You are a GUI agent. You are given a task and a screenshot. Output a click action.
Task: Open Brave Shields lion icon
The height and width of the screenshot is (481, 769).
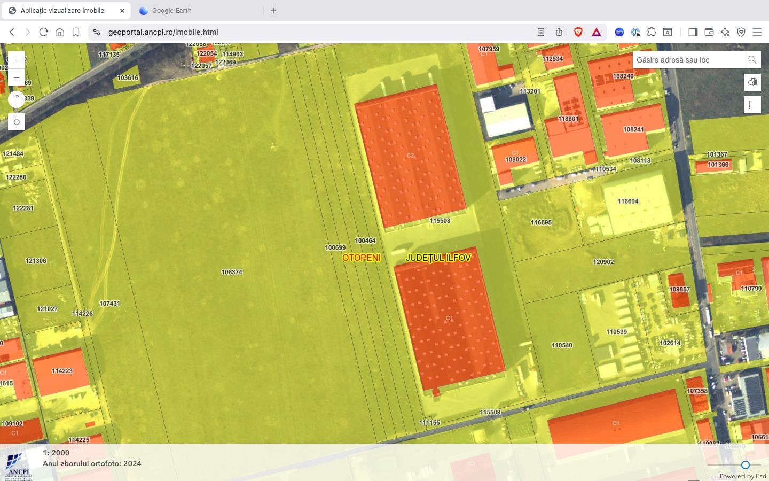[578, 32]
